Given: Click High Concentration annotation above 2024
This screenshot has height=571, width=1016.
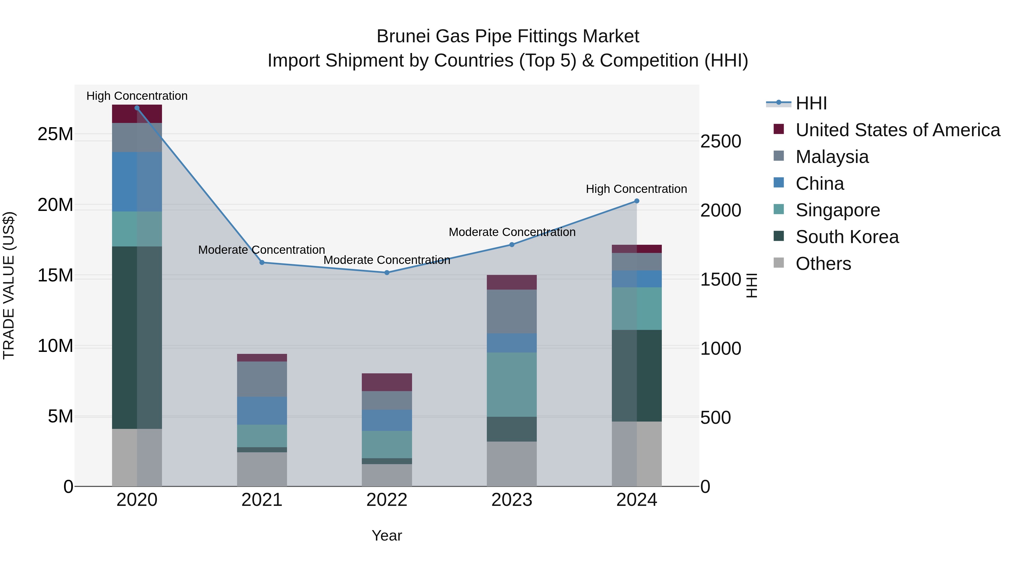Looking at the screenshot, I should (637, 189).
